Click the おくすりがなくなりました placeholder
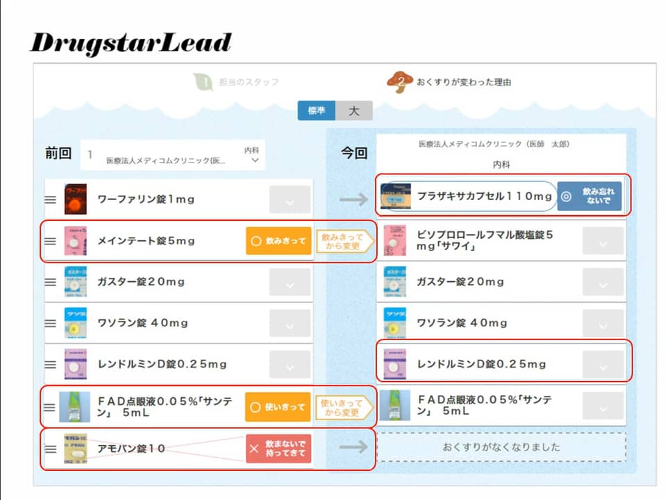Viewport: 668px width, 500px height. coord(501,447)
